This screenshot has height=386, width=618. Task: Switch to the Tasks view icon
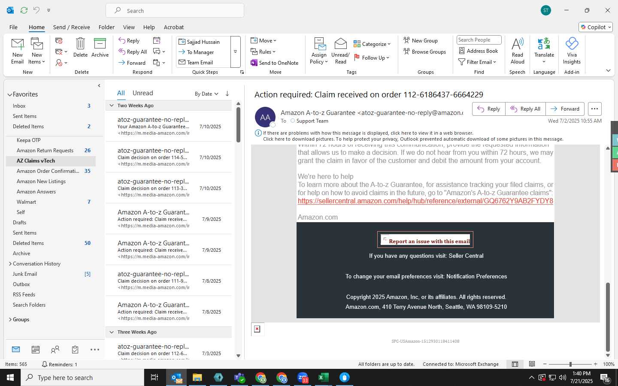pos(75,350)
